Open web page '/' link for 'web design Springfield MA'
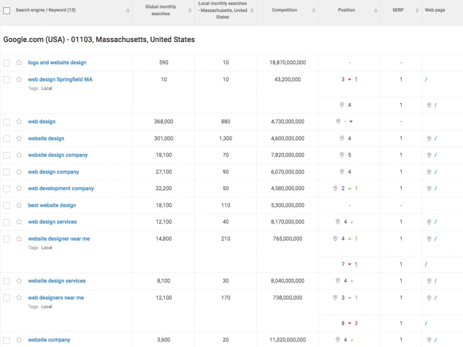The image size is (463, 347). 426,80
